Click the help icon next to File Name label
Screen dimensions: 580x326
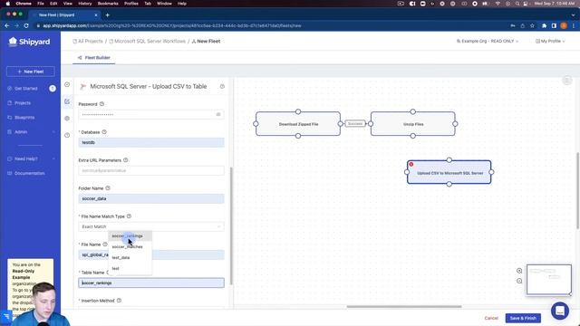point(105,244)
